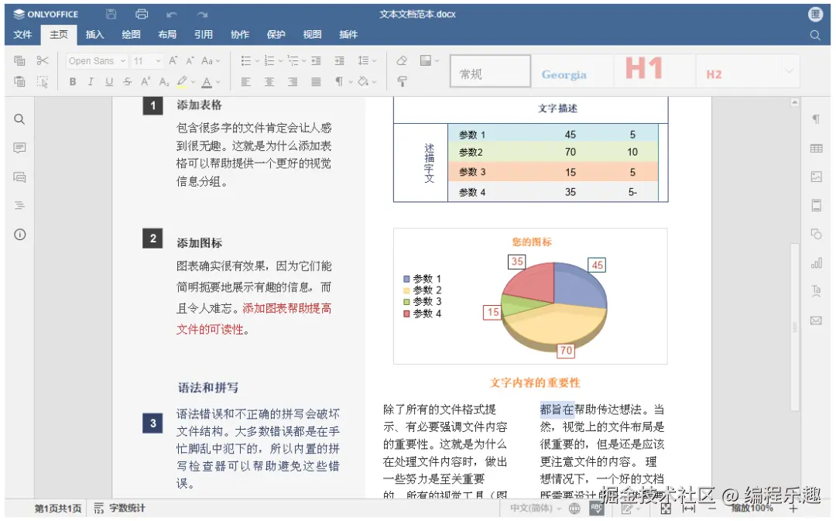The width and height of the screenshot is (836, 521).
Task: Click the Increase indent icon
Action: pos(339,61)
